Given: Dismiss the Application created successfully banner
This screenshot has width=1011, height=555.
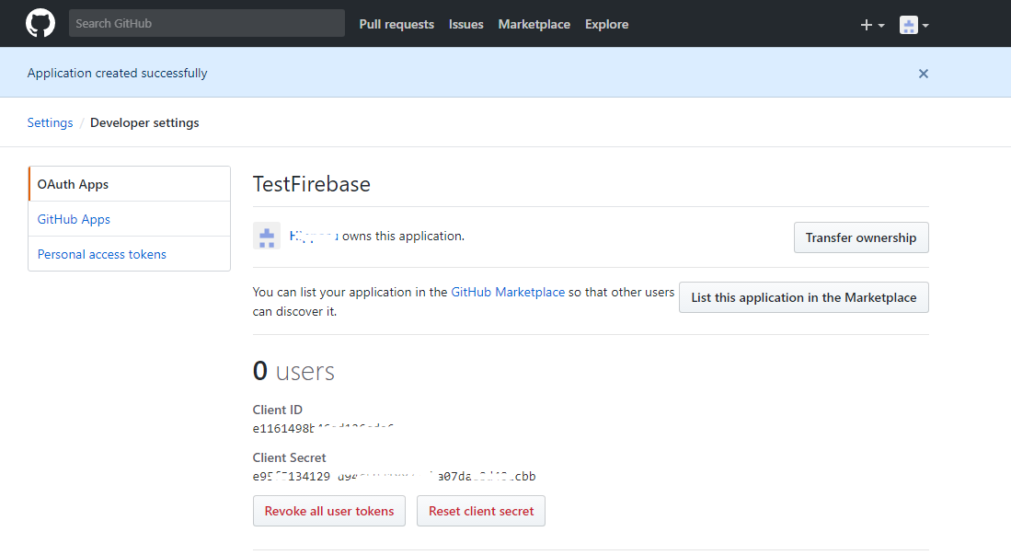Looking at the screenshot, I should pos(923,74).
